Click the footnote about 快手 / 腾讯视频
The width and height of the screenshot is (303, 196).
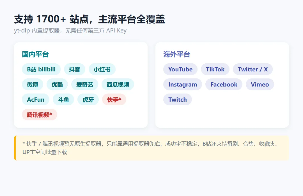(151, 148)
